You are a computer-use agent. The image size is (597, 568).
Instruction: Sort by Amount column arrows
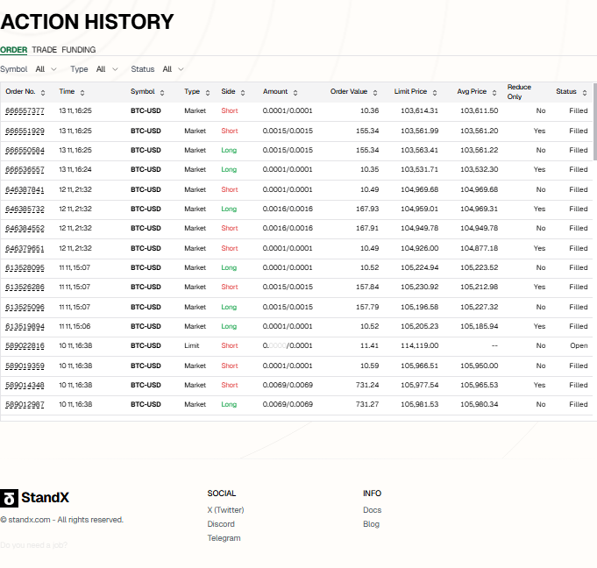point(295,93)
